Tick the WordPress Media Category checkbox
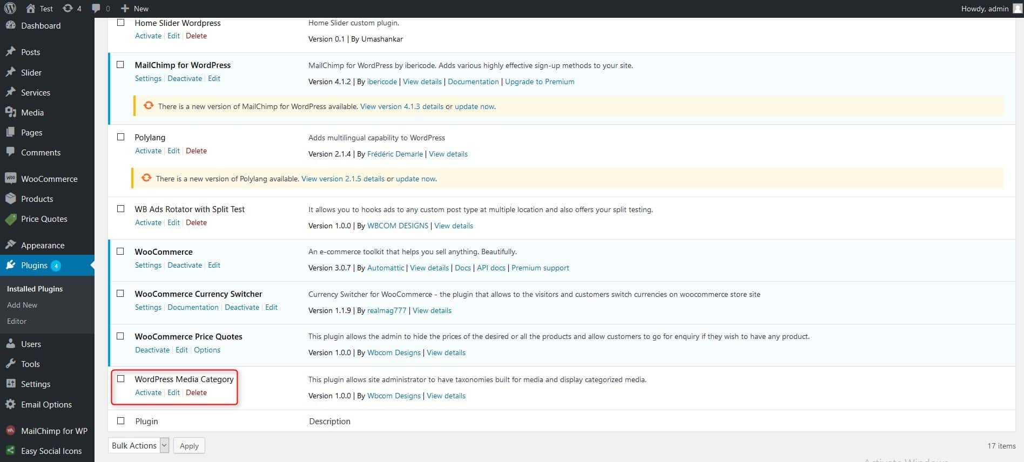1024x462 pixels. coord(121,379)
